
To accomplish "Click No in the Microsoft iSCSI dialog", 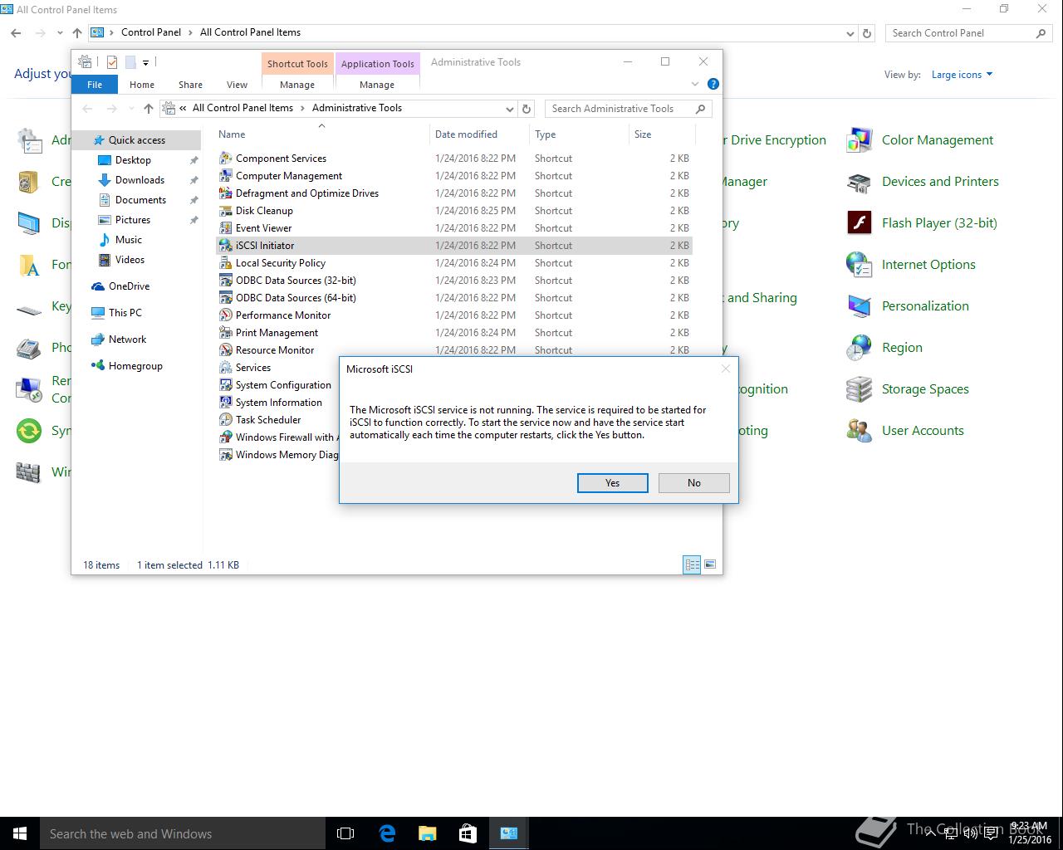I will pos(693,483).
